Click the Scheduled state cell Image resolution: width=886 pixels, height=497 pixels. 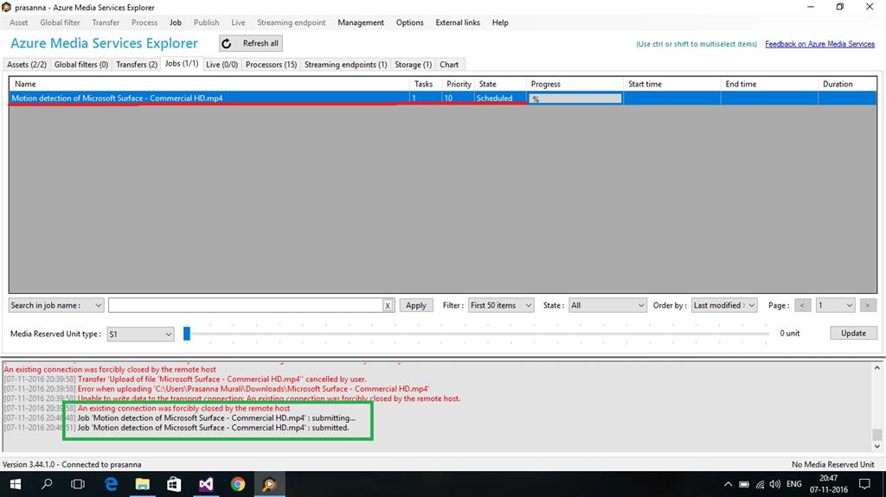[x=500, y=99]
